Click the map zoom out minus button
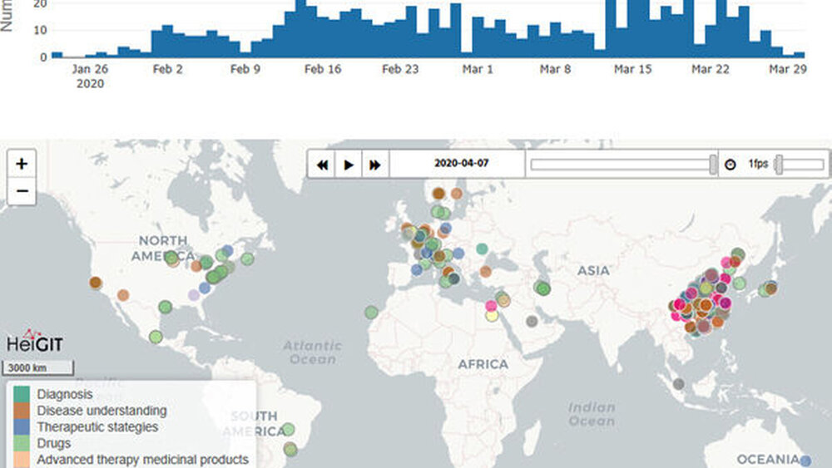Image resolution: width=832 pixels, height=468 pixels. click(22, 192)
